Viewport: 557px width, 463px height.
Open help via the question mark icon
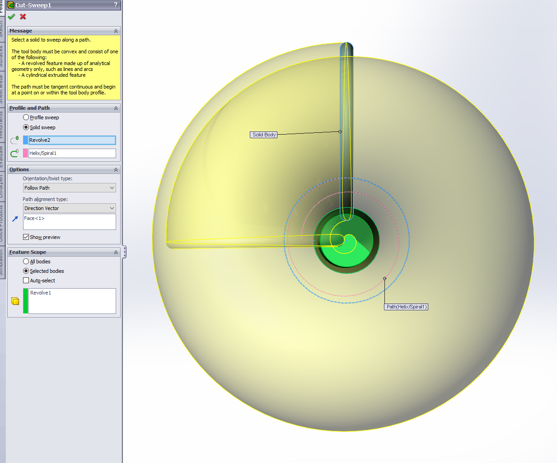tap(116, 5)
